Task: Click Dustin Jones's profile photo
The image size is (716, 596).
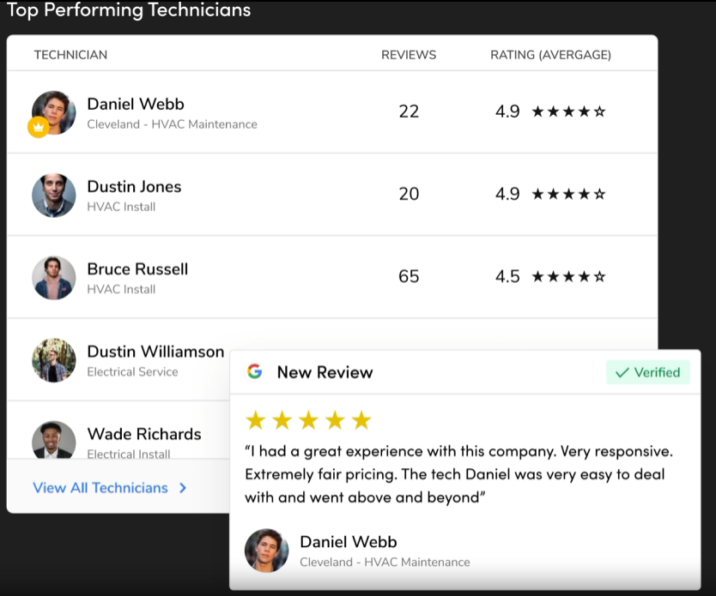Action: [54, 196]
